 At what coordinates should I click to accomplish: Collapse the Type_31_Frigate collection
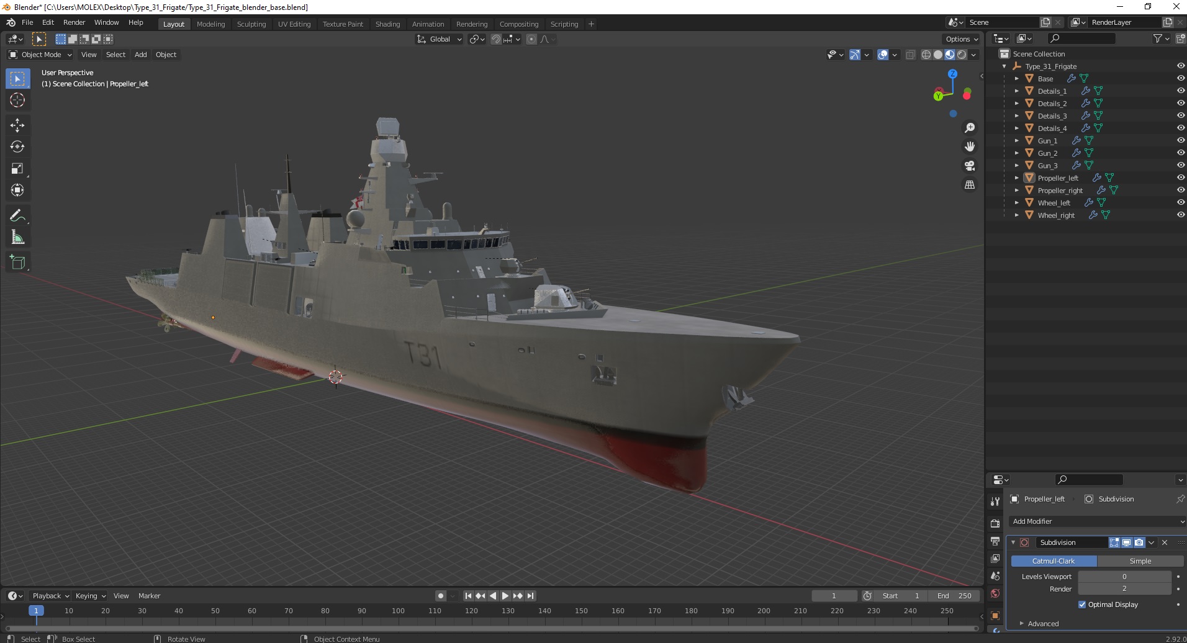click(1004, 66)
